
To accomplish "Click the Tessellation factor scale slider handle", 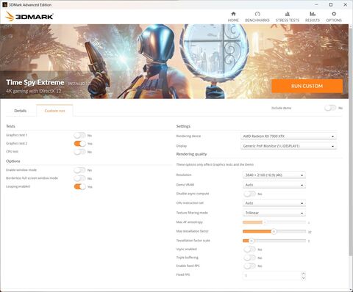I will [x=252, y=241].
